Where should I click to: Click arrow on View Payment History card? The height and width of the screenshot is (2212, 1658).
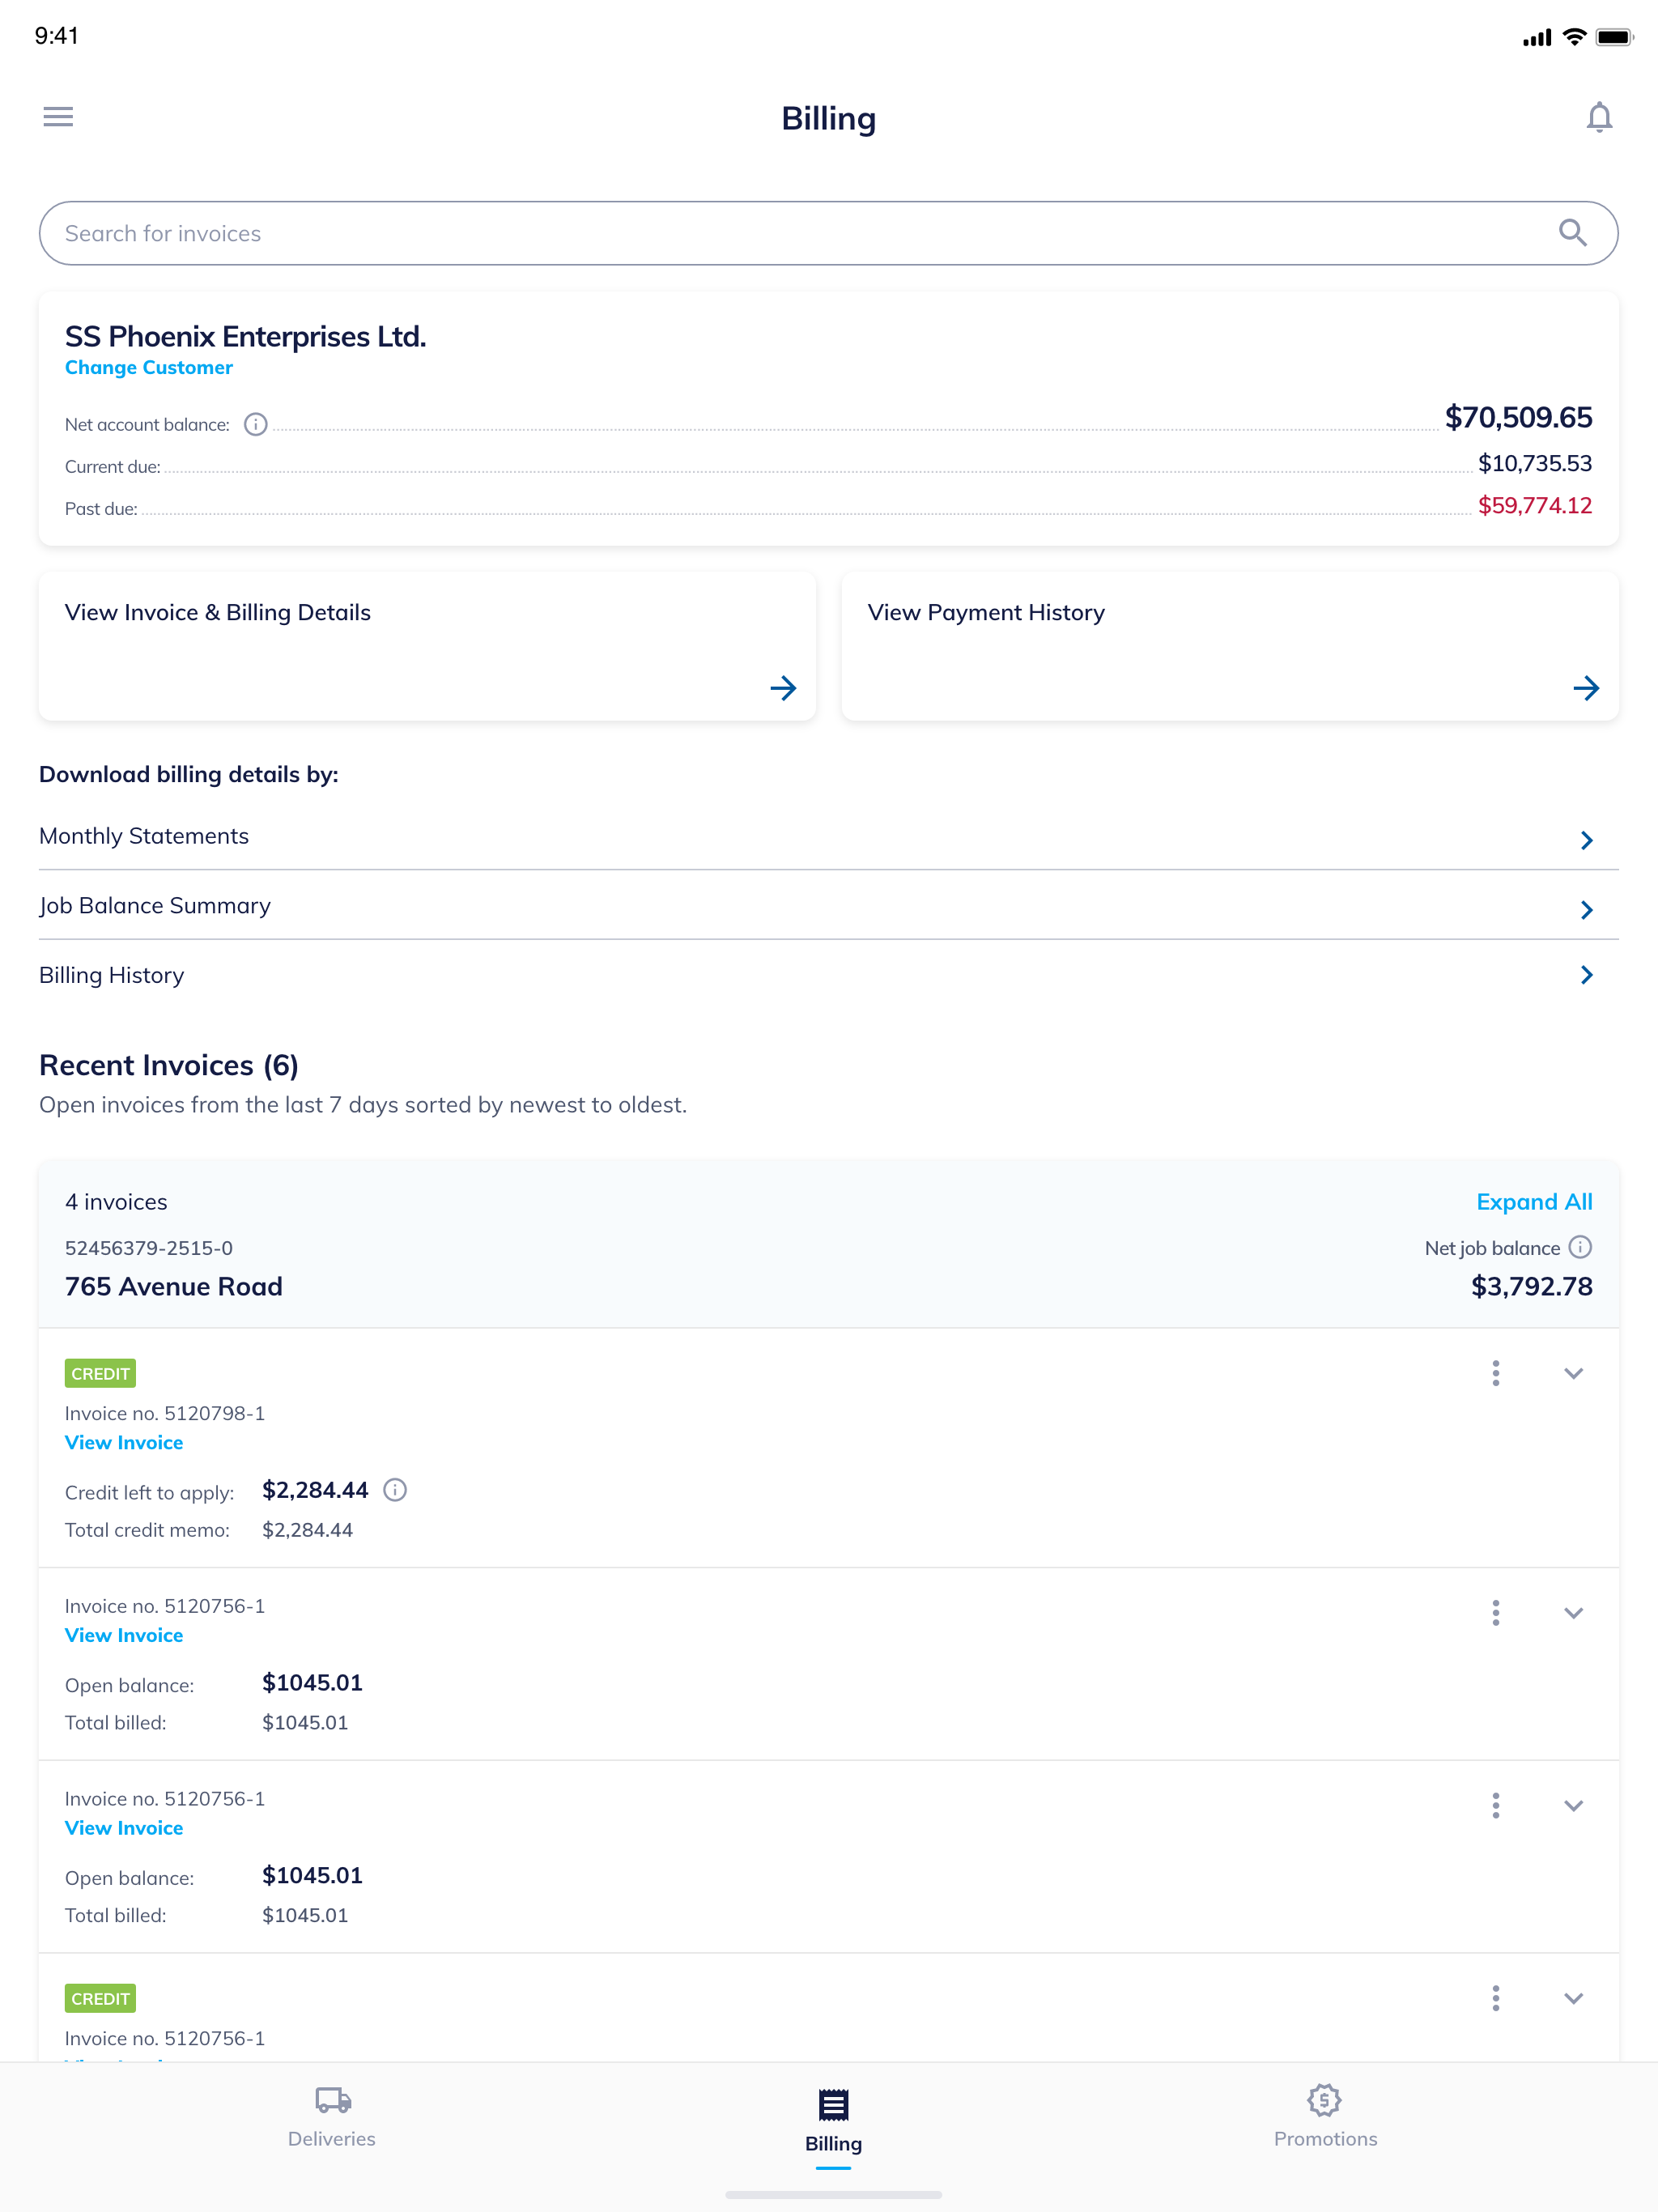pyautogui.click(x=1585, y=688)
